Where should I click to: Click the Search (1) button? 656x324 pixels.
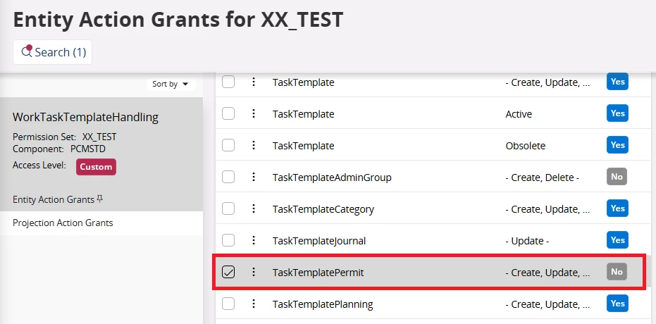pos(53,52)
